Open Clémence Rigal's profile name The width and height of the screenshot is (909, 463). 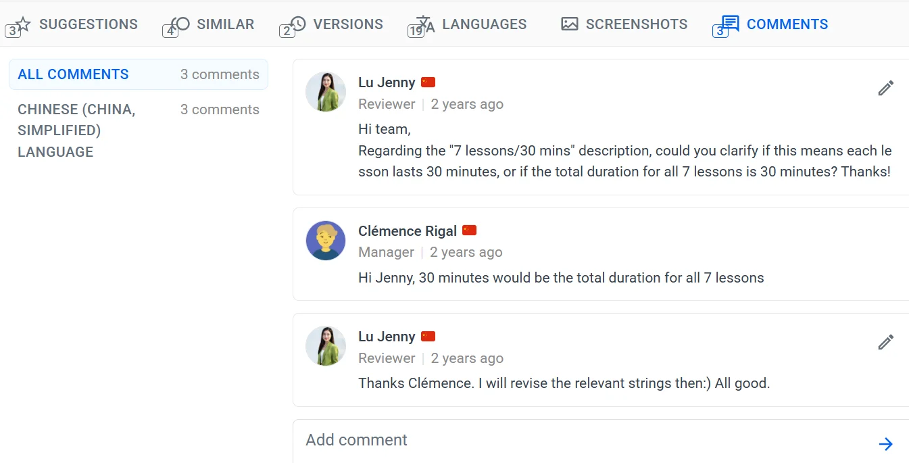(408, 231)
